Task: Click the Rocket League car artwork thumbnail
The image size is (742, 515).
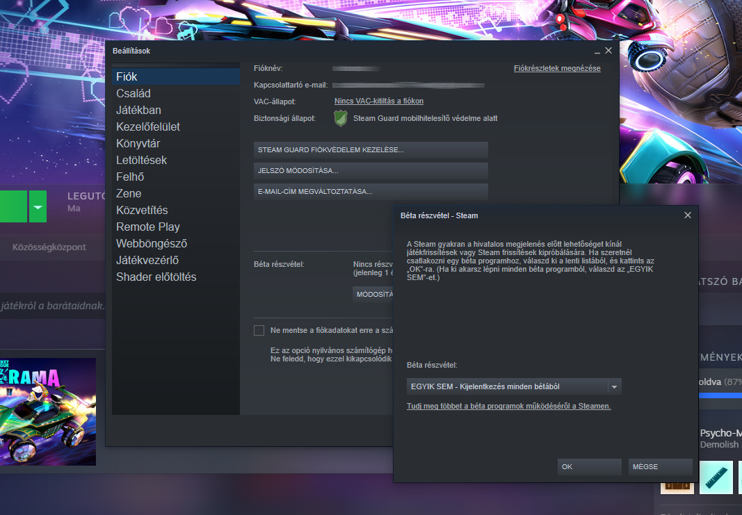Action: [48, 411]
